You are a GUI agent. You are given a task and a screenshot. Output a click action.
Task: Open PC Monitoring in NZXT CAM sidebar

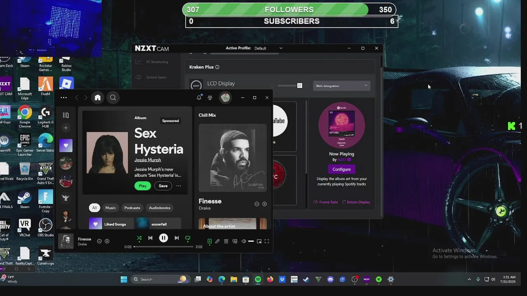tap(152, 62)
